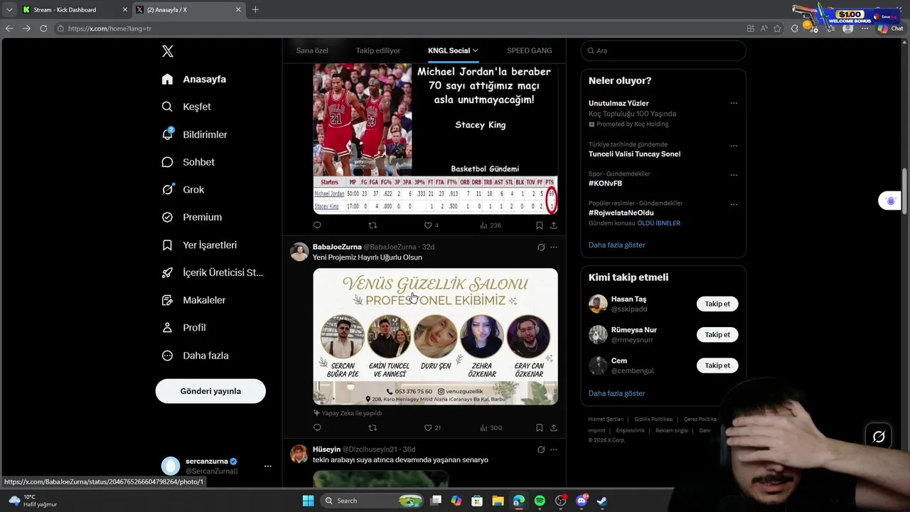Click Gönderi yayınla post button
The width and height of the screenshot is (910, 512).
tap(210, 391)
